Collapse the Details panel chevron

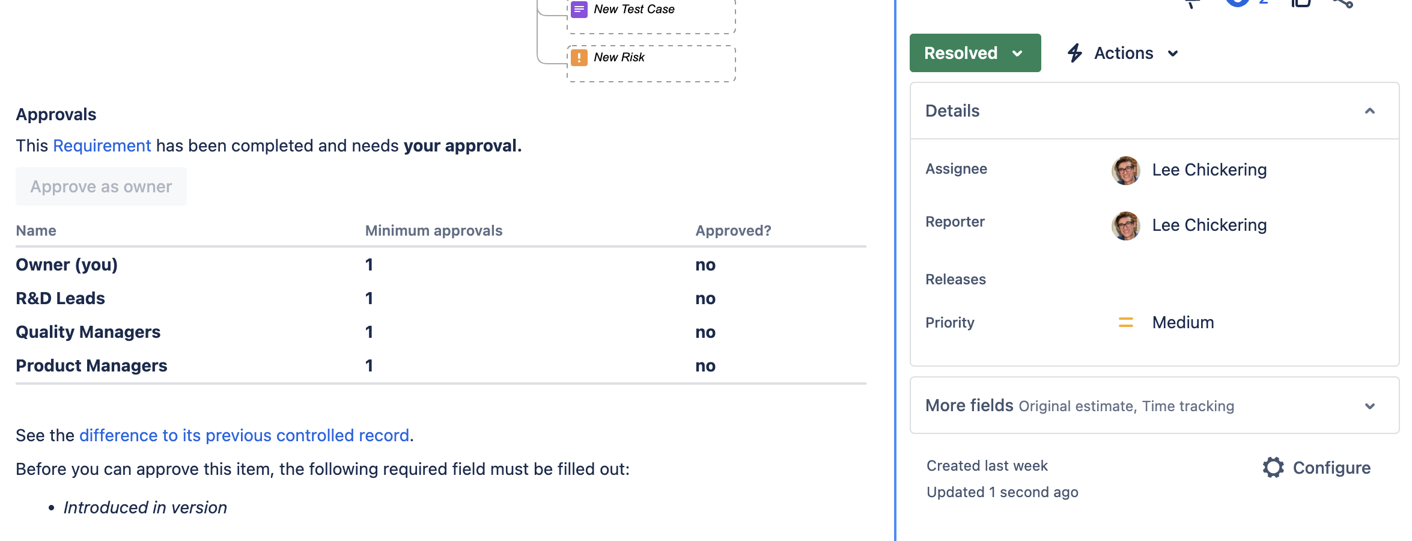1369,111
